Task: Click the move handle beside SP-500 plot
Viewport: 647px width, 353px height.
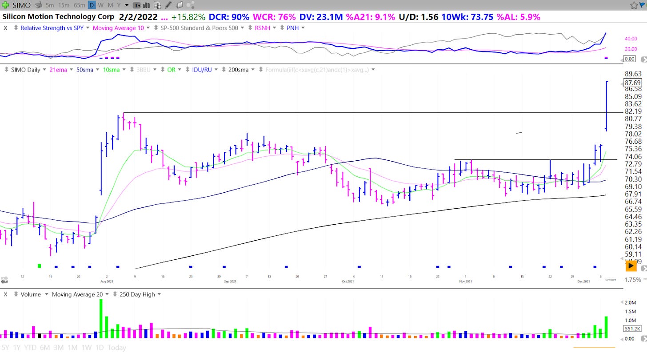Action: pos(156,28)
